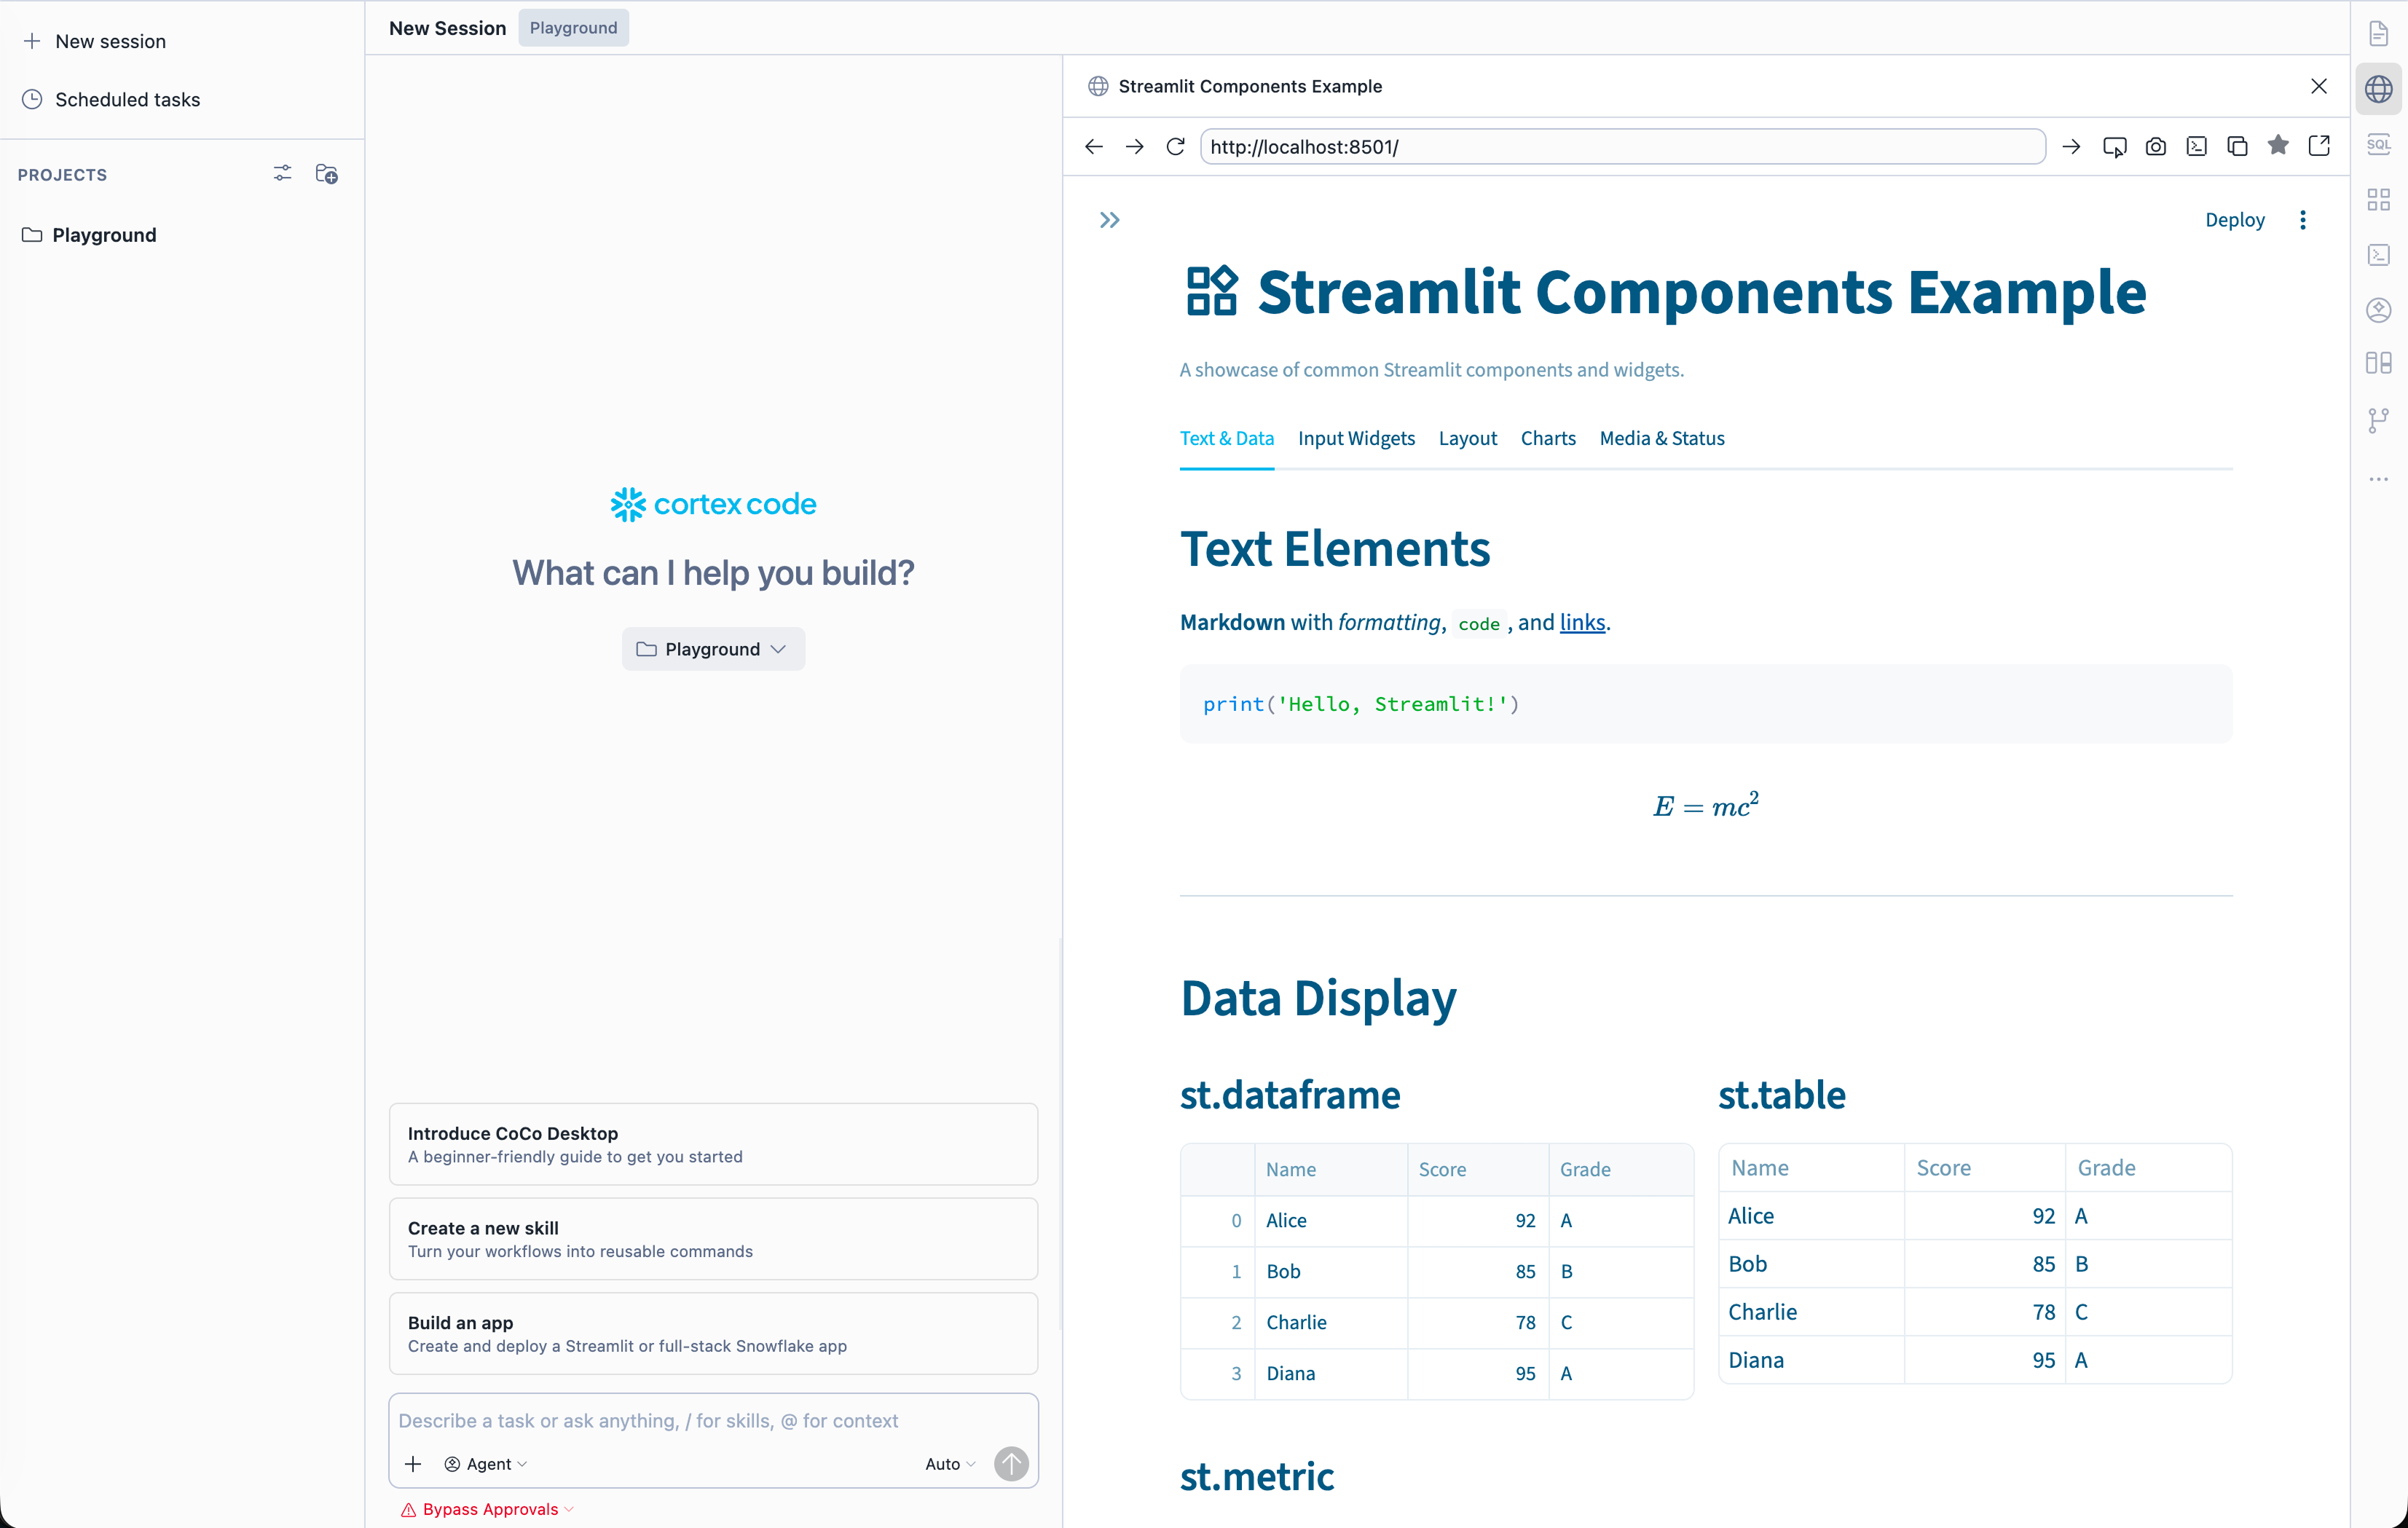Sort dataframe by Name column header

click(1330, 1169)
